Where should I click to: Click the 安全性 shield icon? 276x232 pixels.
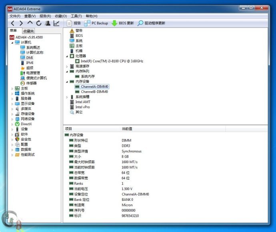[17, 140]
